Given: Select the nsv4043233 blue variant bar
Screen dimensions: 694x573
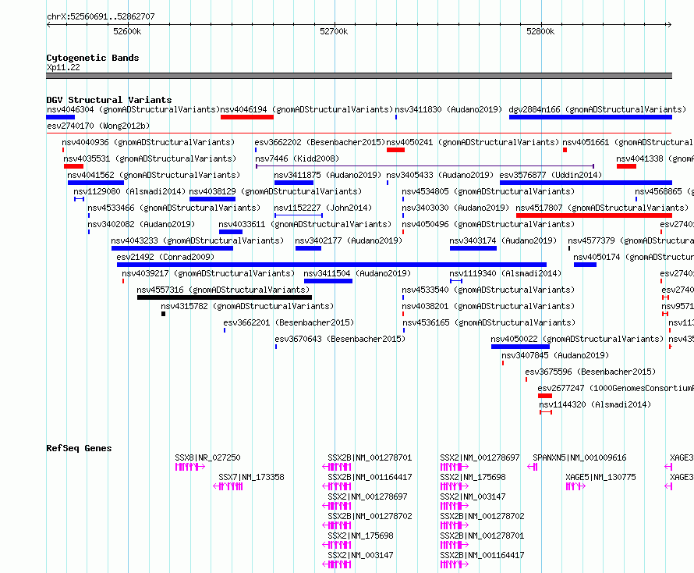Looking at the screenshot, I should 172,248.
